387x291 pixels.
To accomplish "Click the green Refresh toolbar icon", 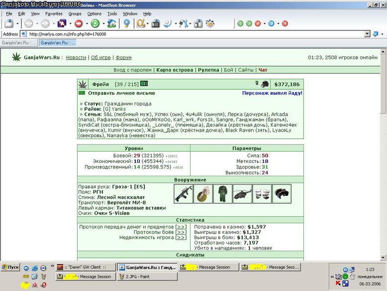I will tap(95, 23).
